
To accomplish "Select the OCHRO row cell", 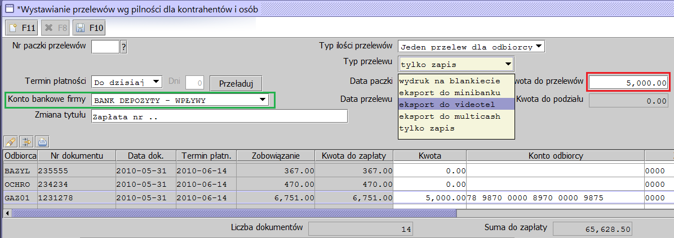I will click(x=20, y=185).
